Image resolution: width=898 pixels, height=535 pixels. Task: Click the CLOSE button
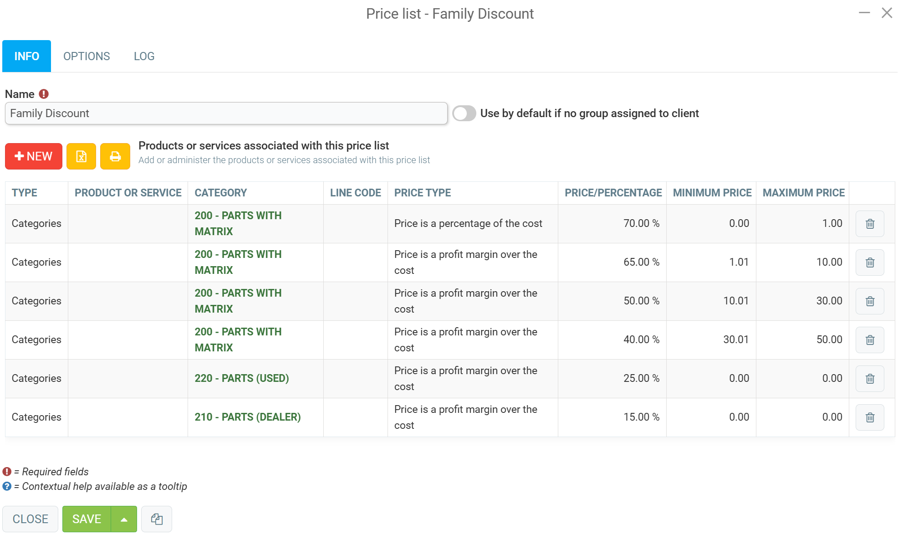click(x=31, y=519)
